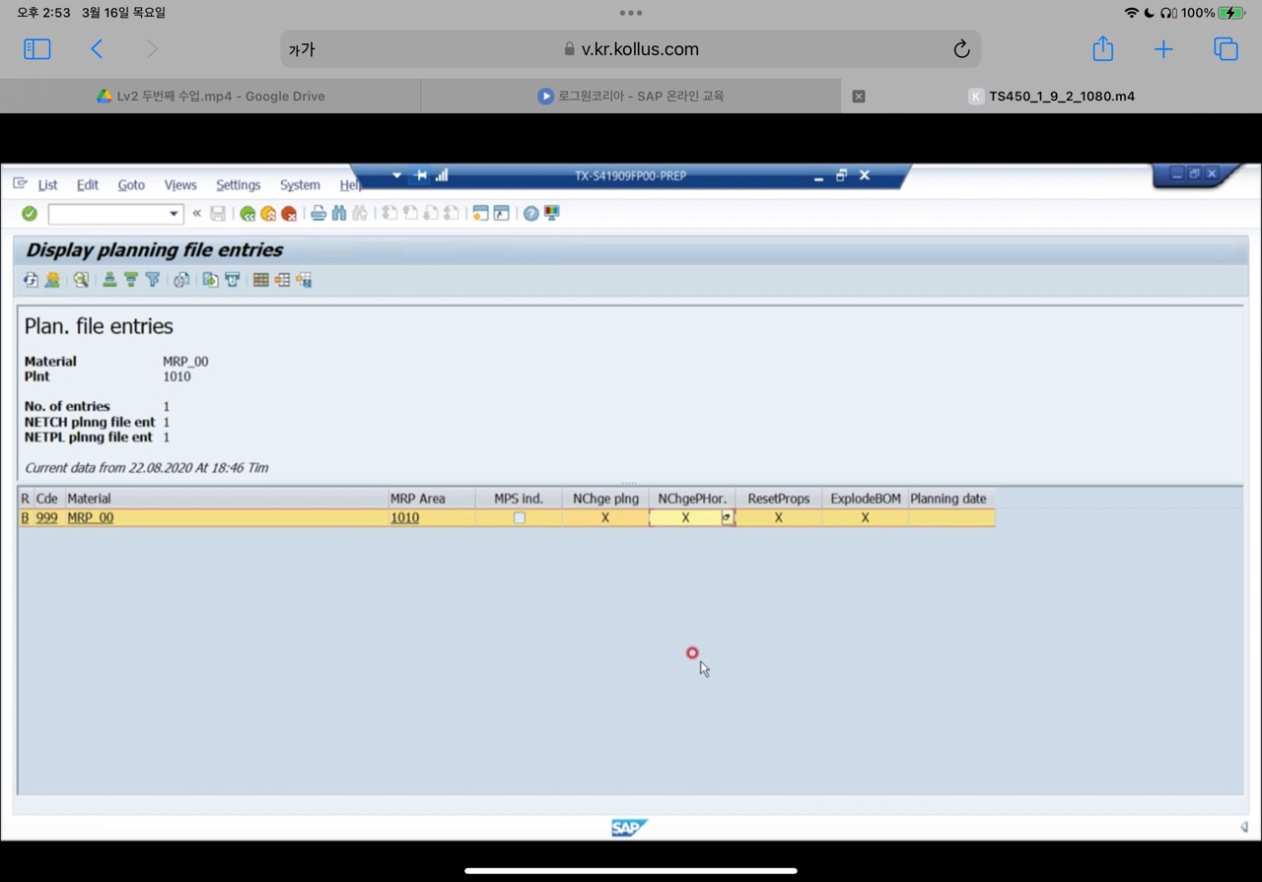Image resolution: width=1262 pixels, height=882 pixels.
Task: Click the blue Help question mark icon
Action: (531, 214)
